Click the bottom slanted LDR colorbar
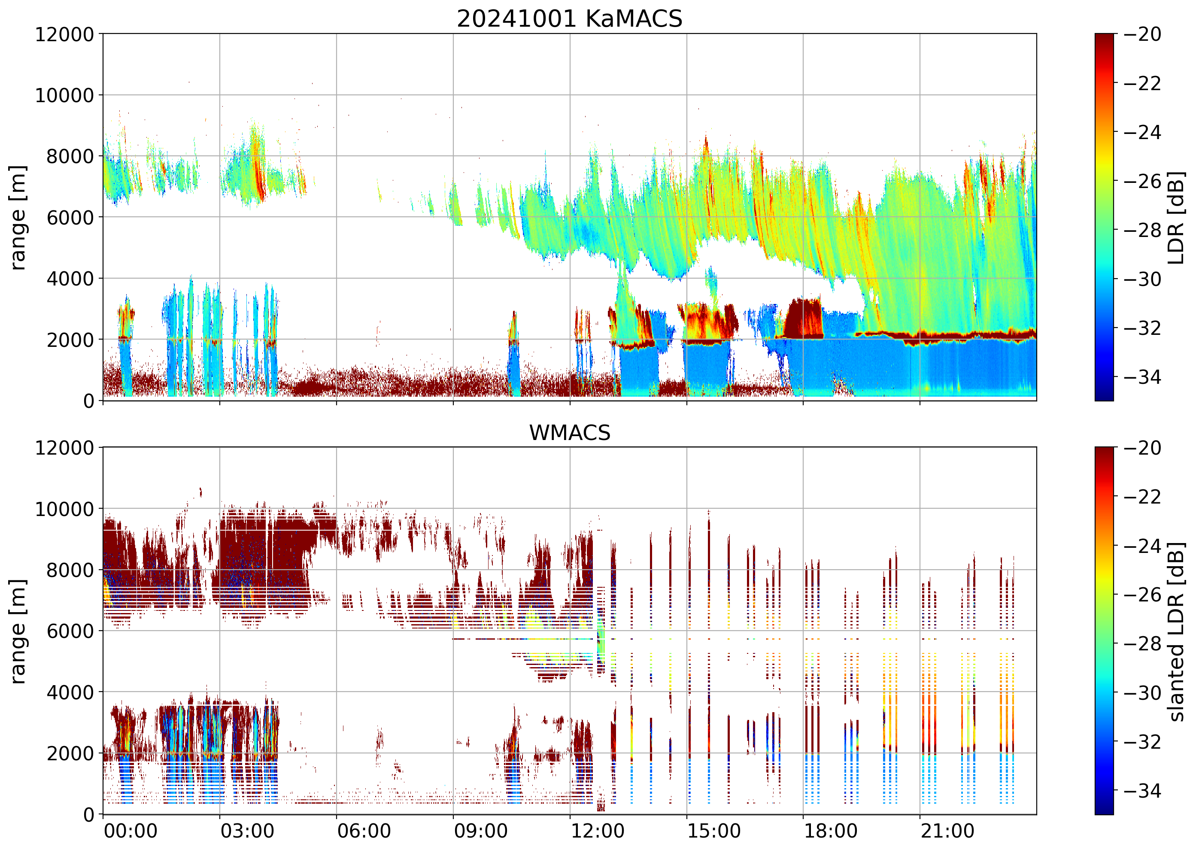 pos(1104,631)
